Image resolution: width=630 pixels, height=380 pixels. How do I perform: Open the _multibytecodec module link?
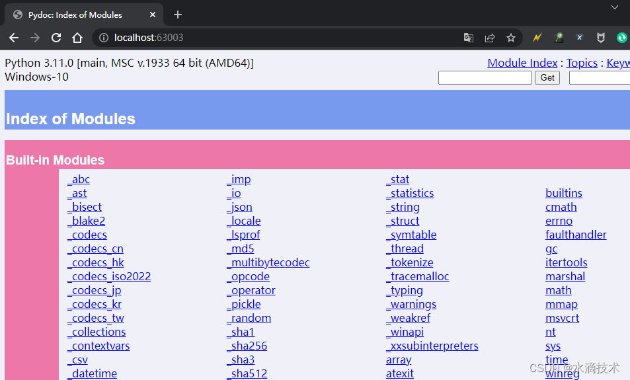[268, 263]
